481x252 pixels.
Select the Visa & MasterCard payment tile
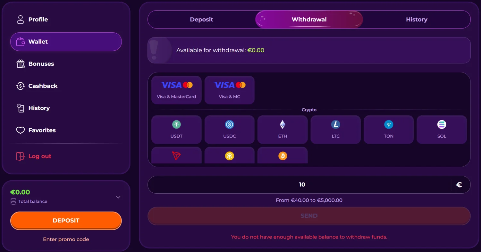(176, 90)
